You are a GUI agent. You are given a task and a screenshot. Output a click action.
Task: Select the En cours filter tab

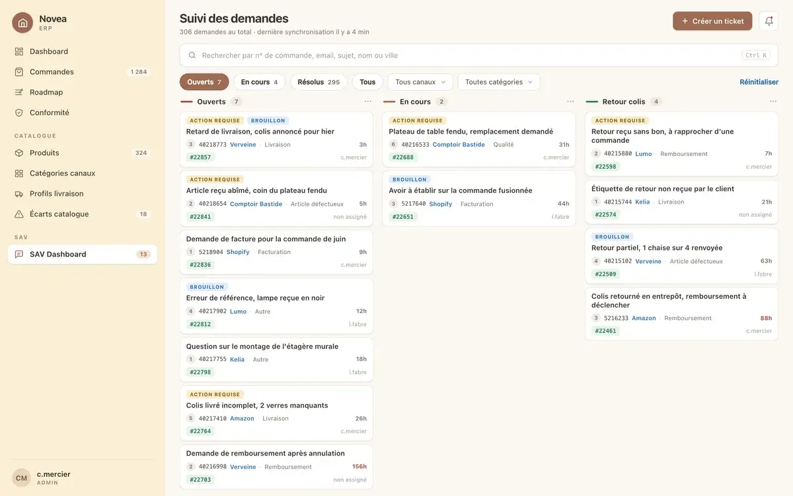(259, 82)
